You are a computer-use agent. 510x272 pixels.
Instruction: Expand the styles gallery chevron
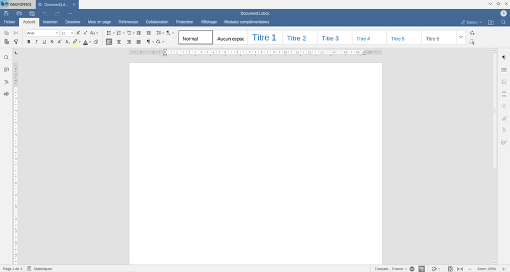click(x=460, y=38)
